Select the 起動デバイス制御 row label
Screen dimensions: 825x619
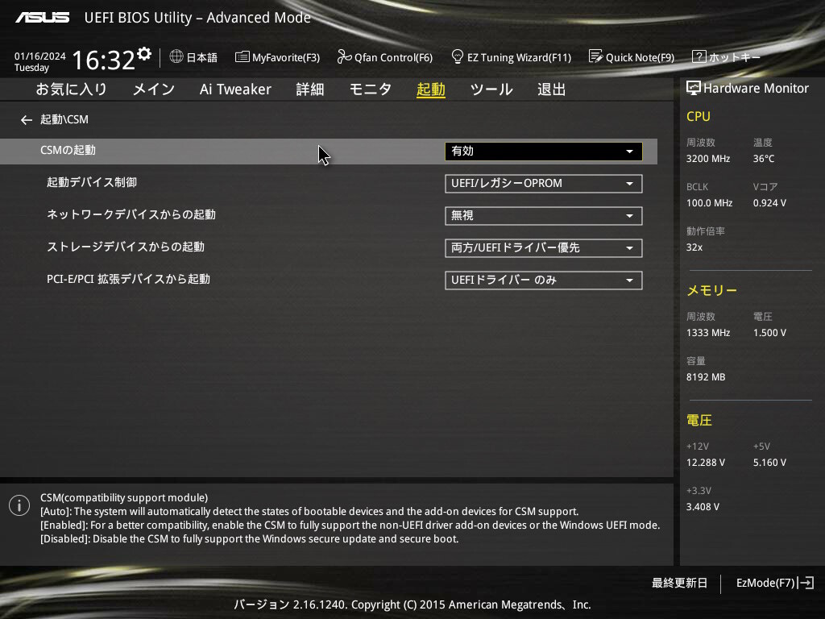92,183
